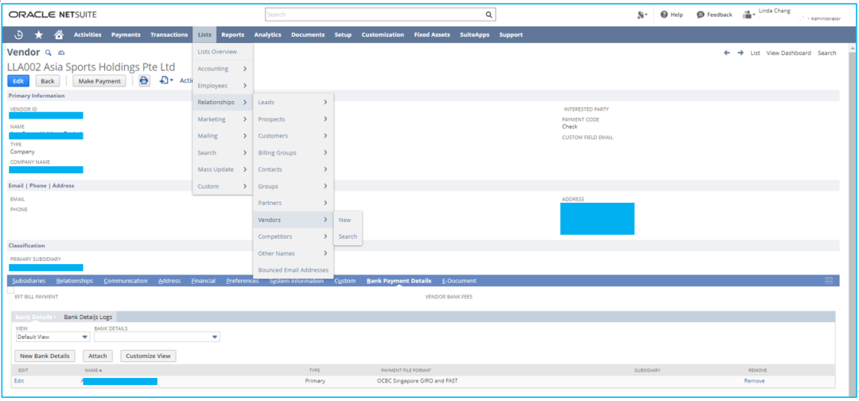The image size is (859, 401).
Task: Click the blue Edit button
Action: point(18,80)
